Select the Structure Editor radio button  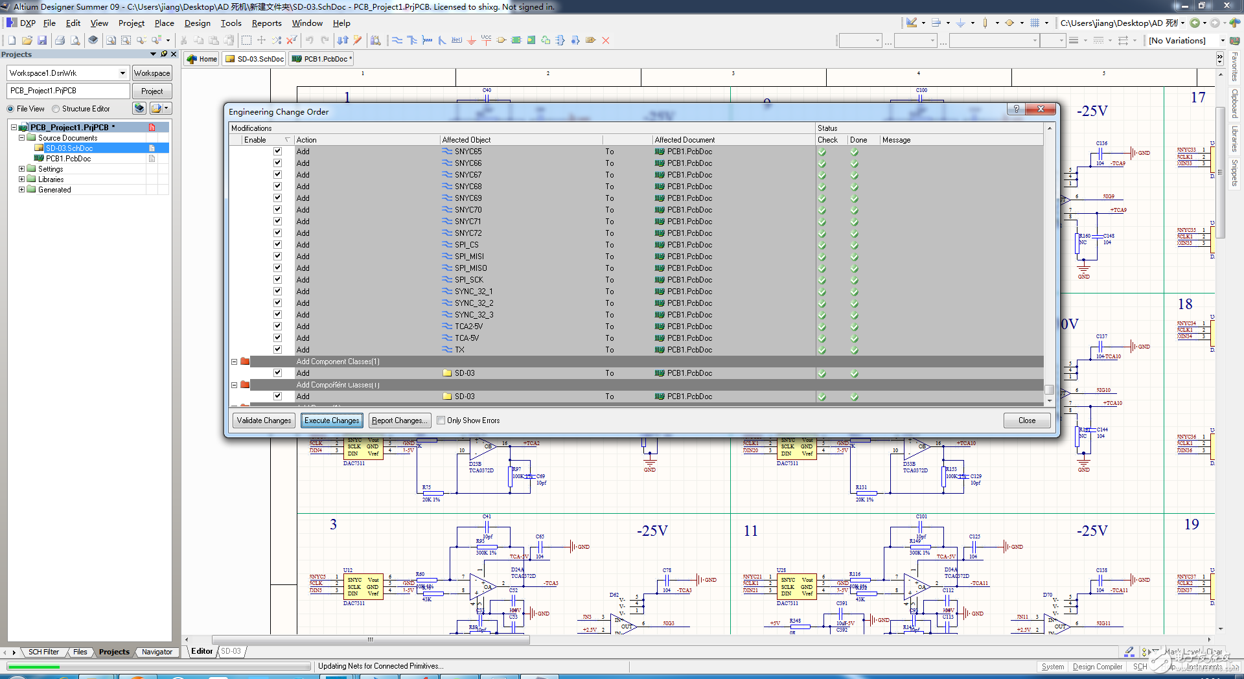[56, 109]
